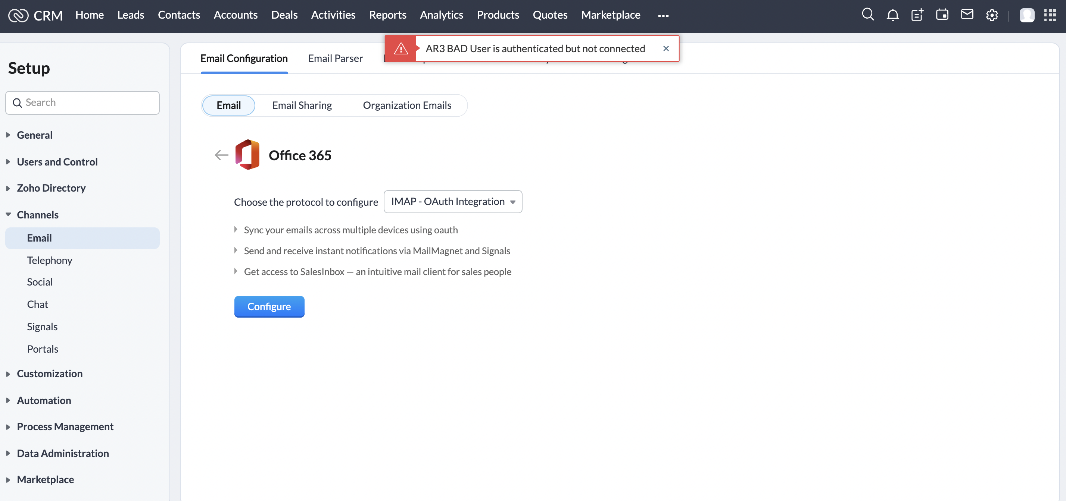Image resolution: width=1066 pixels, height=501 pixels.
Task: Open the global search magnifier icon
Action: tap(867, 15)
